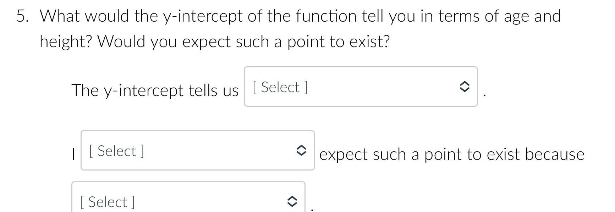Click the up-down arrow beside the first Select box

(x=465, y=86)
